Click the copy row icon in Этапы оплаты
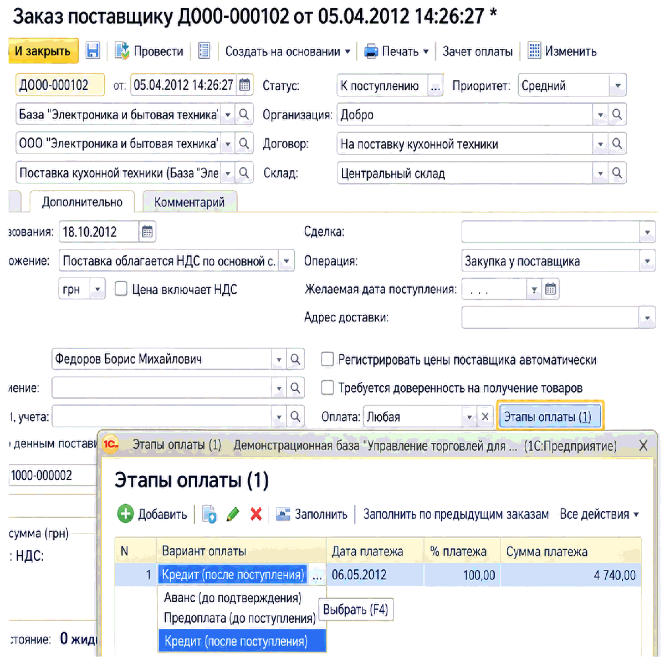This screenshot has height=665, width=665. 209,514
